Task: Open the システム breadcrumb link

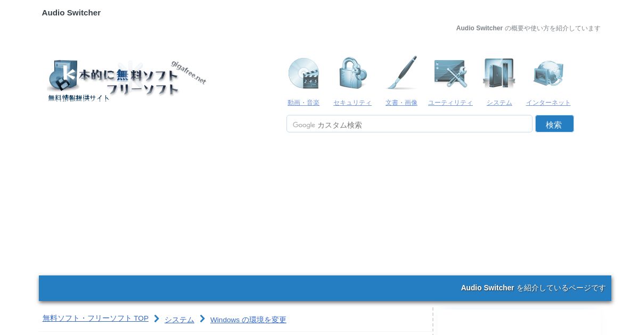Action: 179,320
